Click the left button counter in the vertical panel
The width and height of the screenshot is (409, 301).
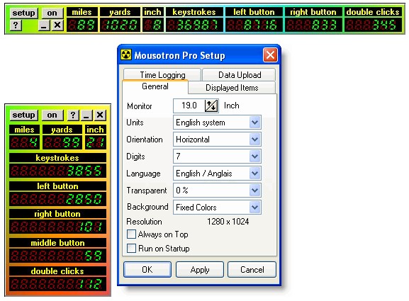[57, 199]
